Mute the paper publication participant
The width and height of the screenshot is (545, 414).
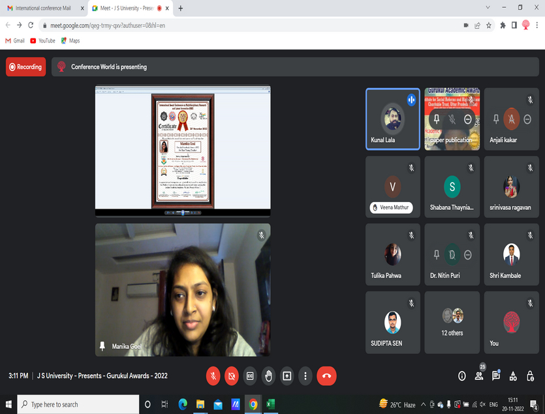tap(452, 119)
